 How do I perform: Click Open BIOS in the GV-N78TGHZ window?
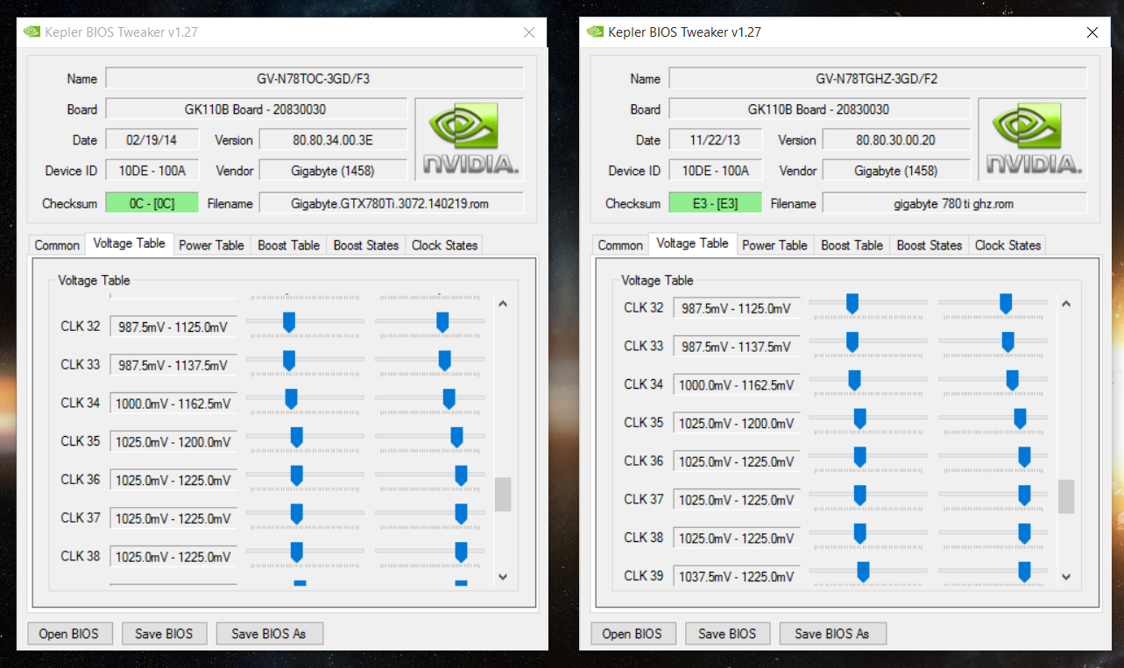point(632,633)
